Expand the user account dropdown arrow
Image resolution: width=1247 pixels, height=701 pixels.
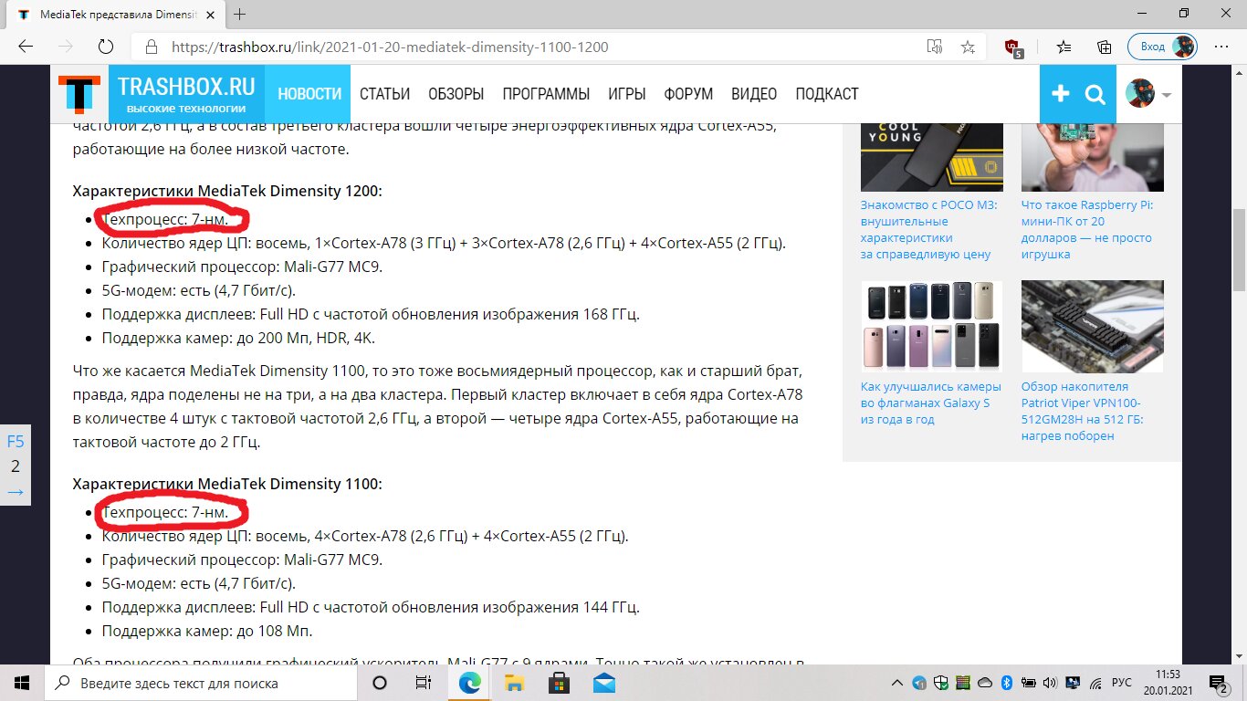(1166, 95)
